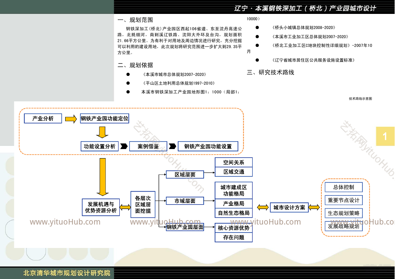Select the 钢铁产业园层面 box
Screen dimensions: 395x279
[x=185, y=227]
